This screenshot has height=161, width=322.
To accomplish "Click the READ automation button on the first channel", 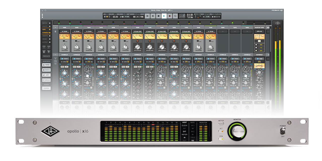I will point(64,103).
